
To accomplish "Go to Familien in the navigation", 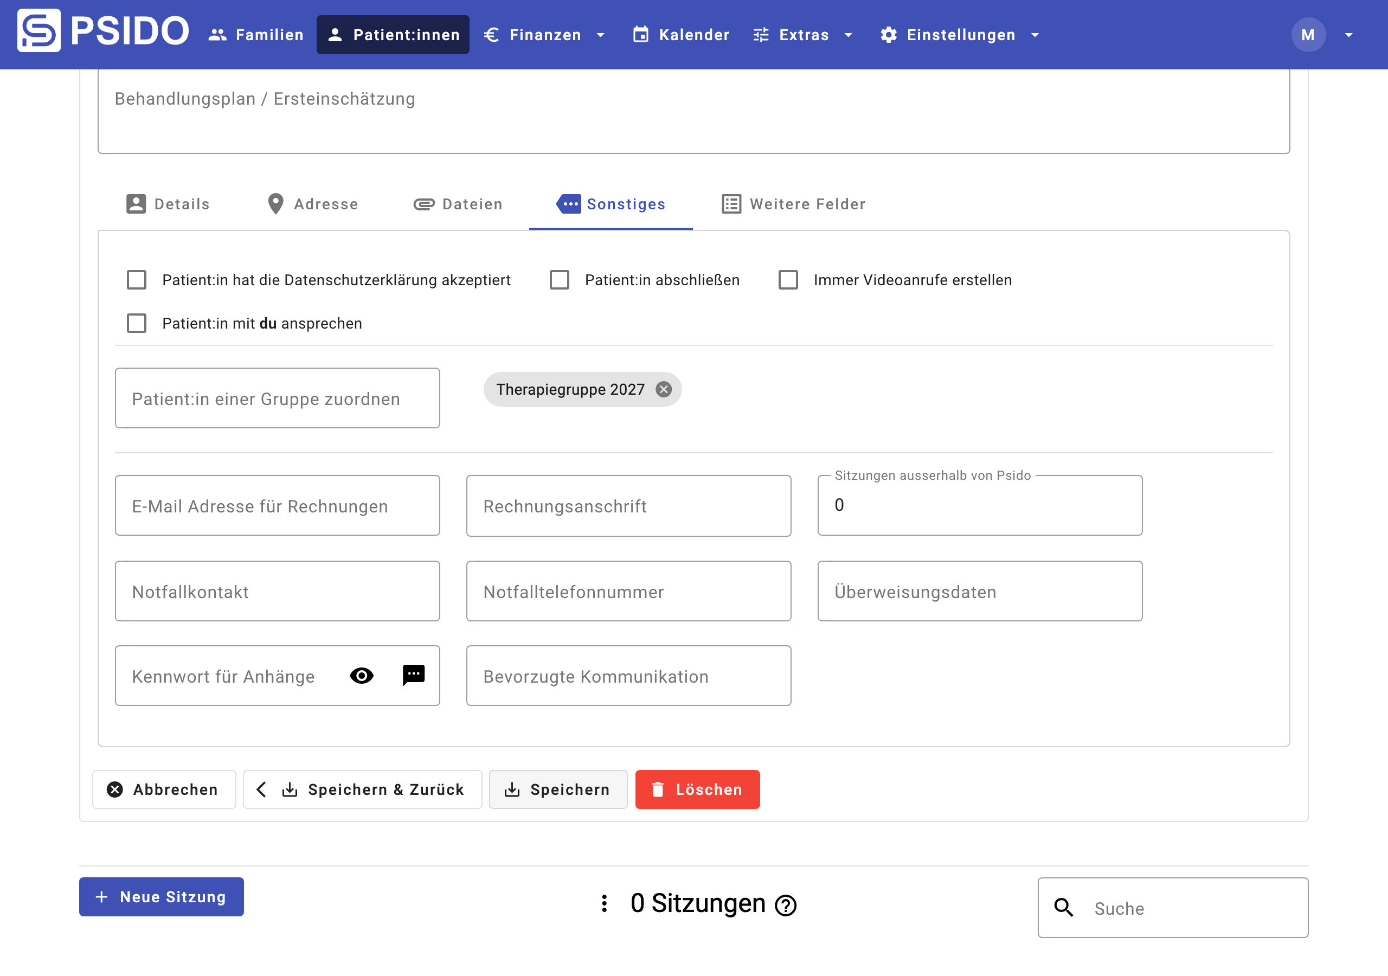I will coord(256,35).
